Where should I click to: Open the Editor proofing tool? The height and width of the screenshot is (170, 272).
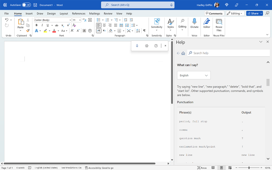click(207, 23)
